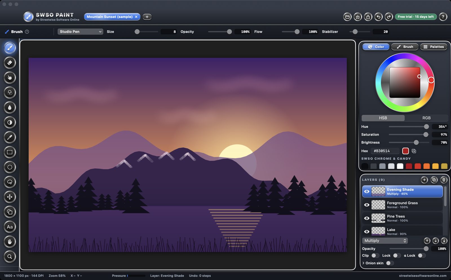This screenshot has width=451, height=280.
Task: Enable the alpha Lock toggle
Action: coord(422,256)
